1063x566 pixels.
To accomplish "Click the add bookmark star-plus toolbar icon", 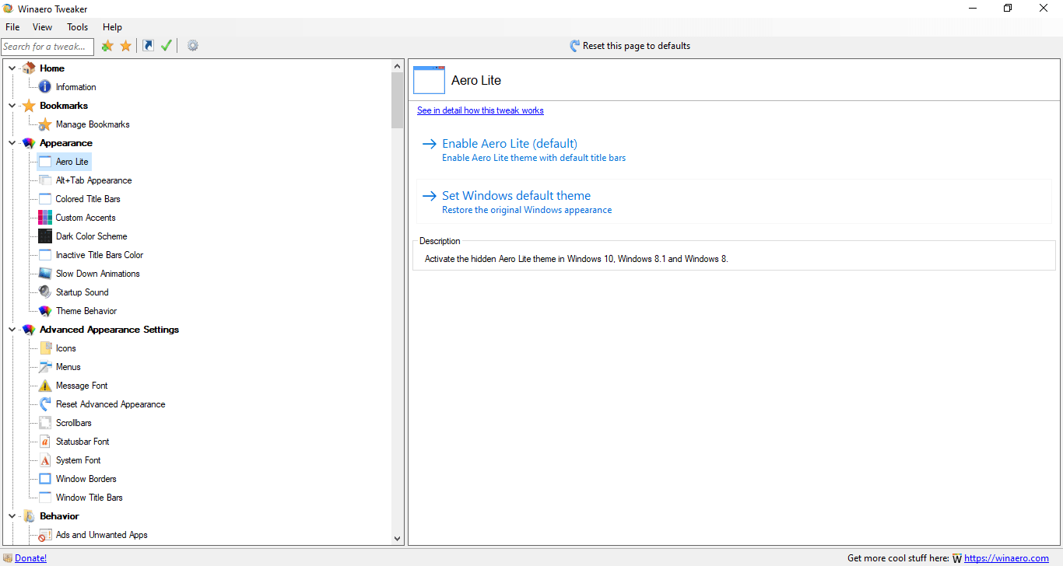I will coord(107,46).
